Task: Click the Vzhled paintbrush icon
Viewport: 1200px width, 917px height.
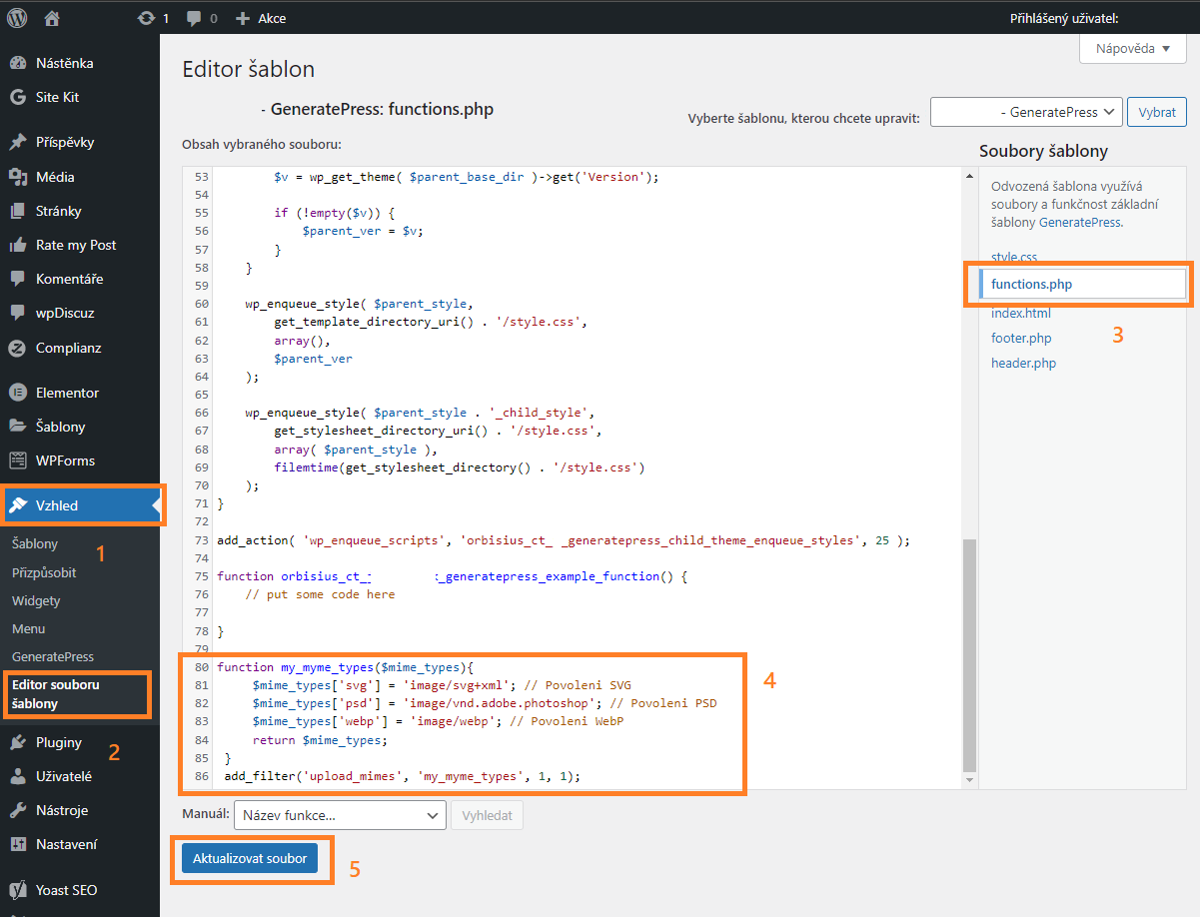Action: tap(18, 505)
